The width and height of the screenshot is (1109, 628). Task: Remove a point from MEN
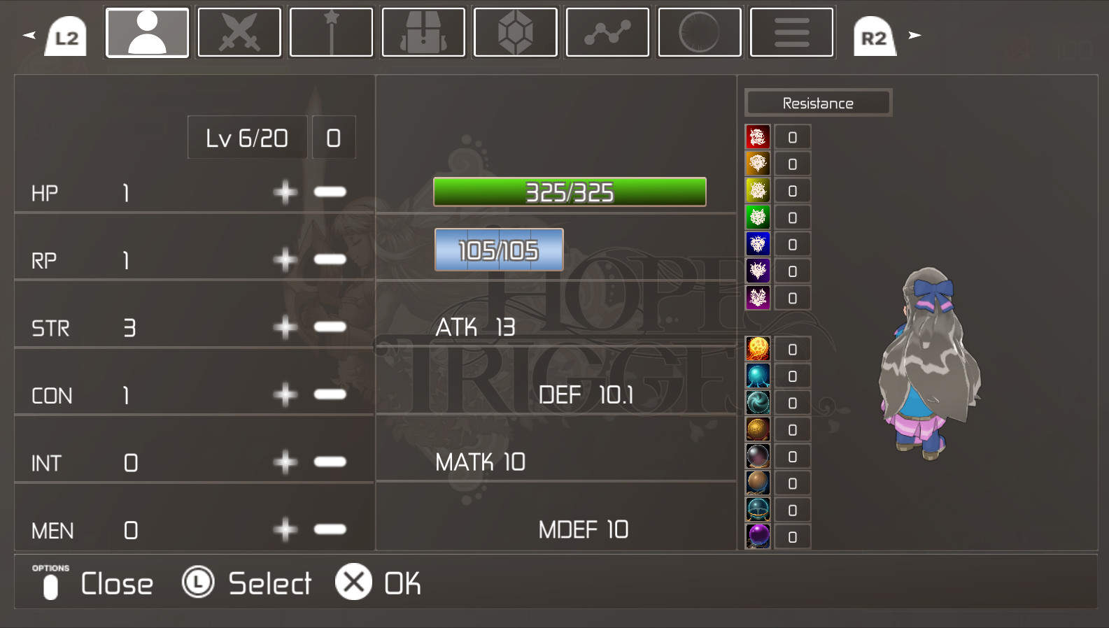tap(330, 529)
